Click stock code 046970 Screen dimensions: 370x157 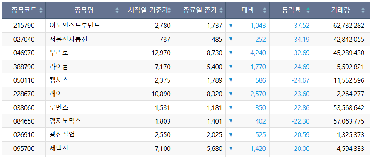24,53
